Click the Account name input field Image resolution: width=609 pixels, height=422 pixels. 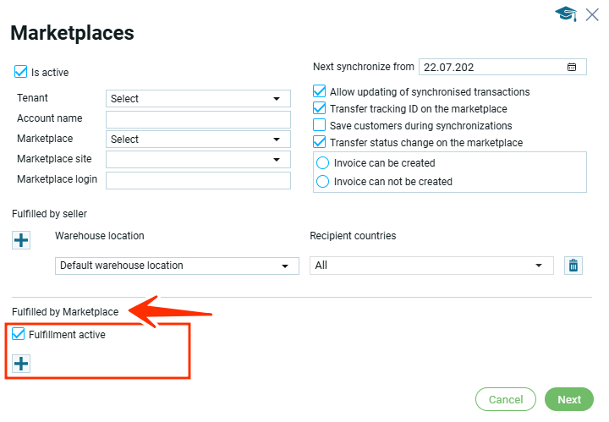pyautogui.click(x=198, y=119)
